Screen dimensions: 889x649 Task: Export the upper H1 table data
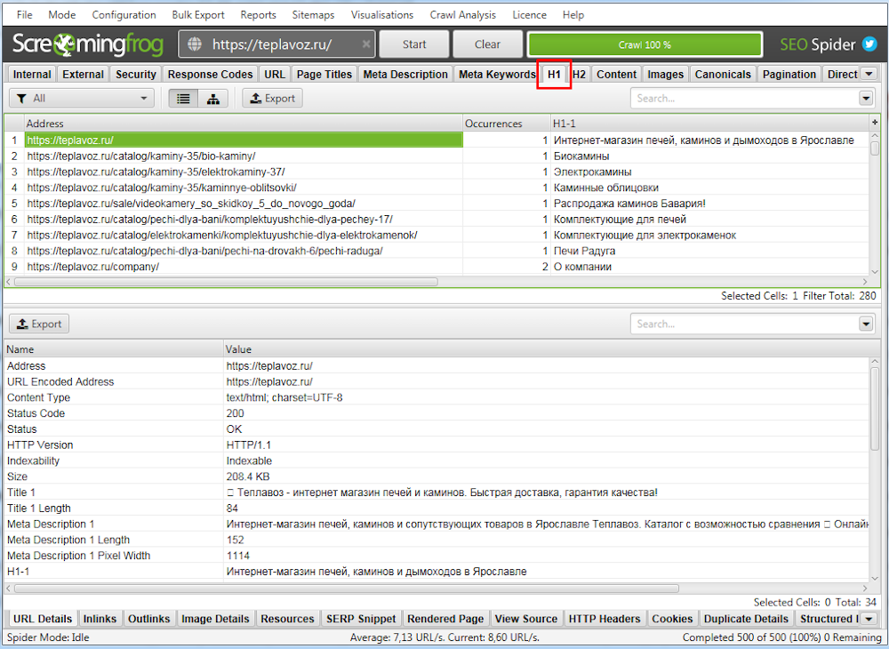click(272, 99)
